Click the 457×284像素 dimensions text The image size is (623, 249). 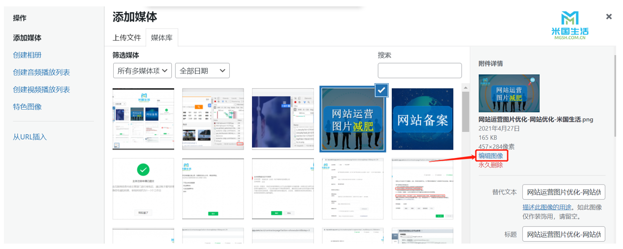[497, 147]
